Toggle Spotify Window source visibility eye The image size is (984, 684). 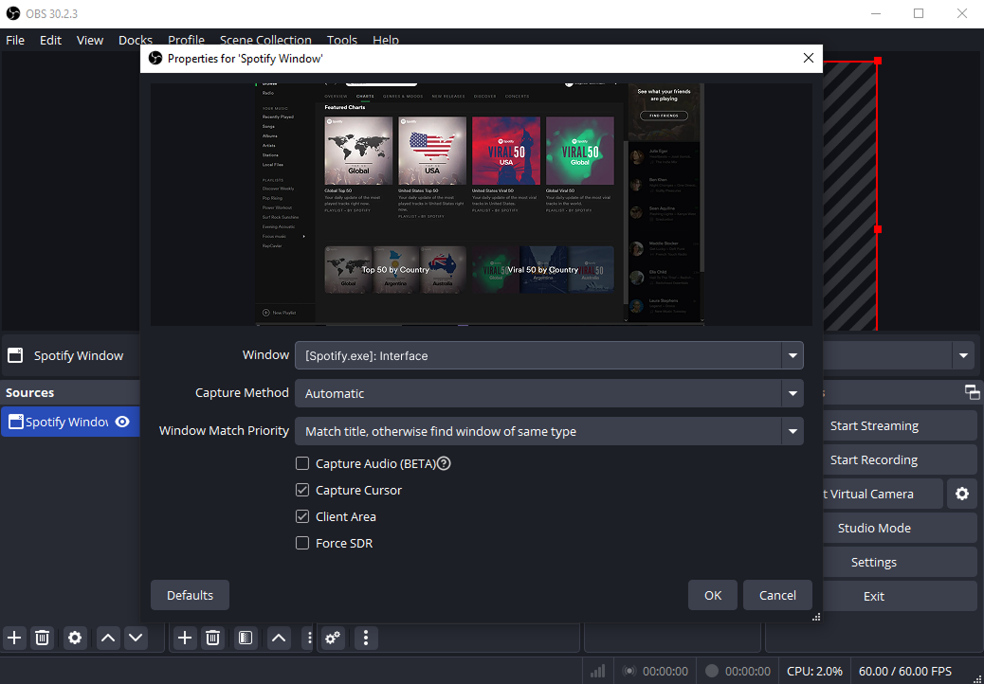tap(120, 422)
